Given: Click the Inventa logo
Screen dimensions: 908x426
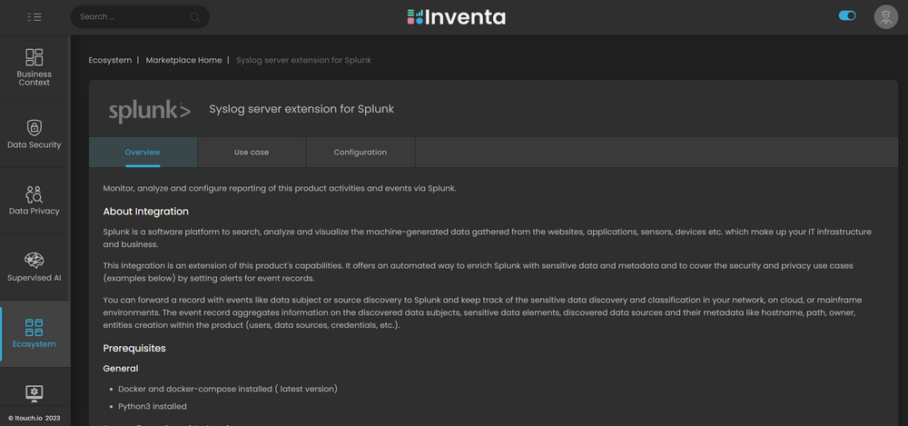Looking at the screenshot, I should [x=456, y=17].
